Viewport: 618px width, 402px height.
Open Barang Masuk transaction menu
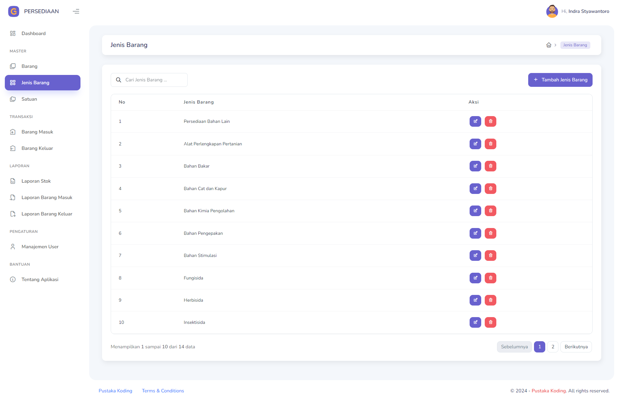(37, 132)
